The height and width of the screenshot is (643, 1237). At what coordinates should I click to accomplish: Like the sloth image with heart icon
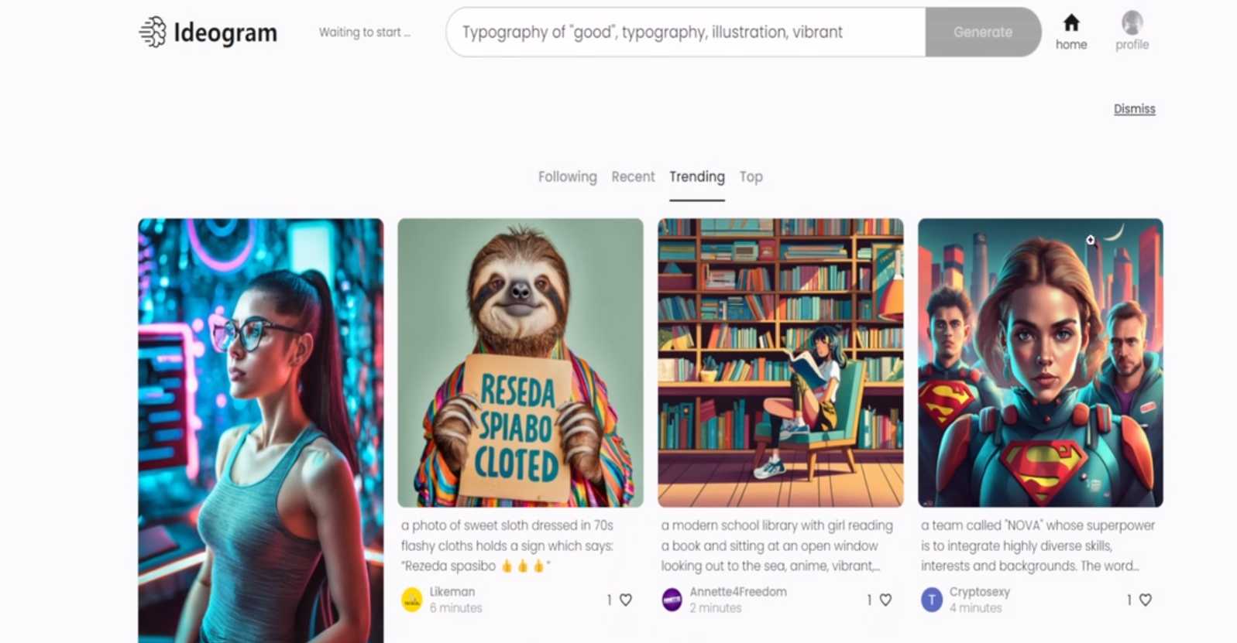626,600
